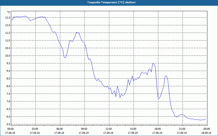Image resolution: width=218 pixels, height=136 pixels.
Task: Click the chart title Taupunkt-Temperatur [°C] skaliert
Action: tap(111, 2)
